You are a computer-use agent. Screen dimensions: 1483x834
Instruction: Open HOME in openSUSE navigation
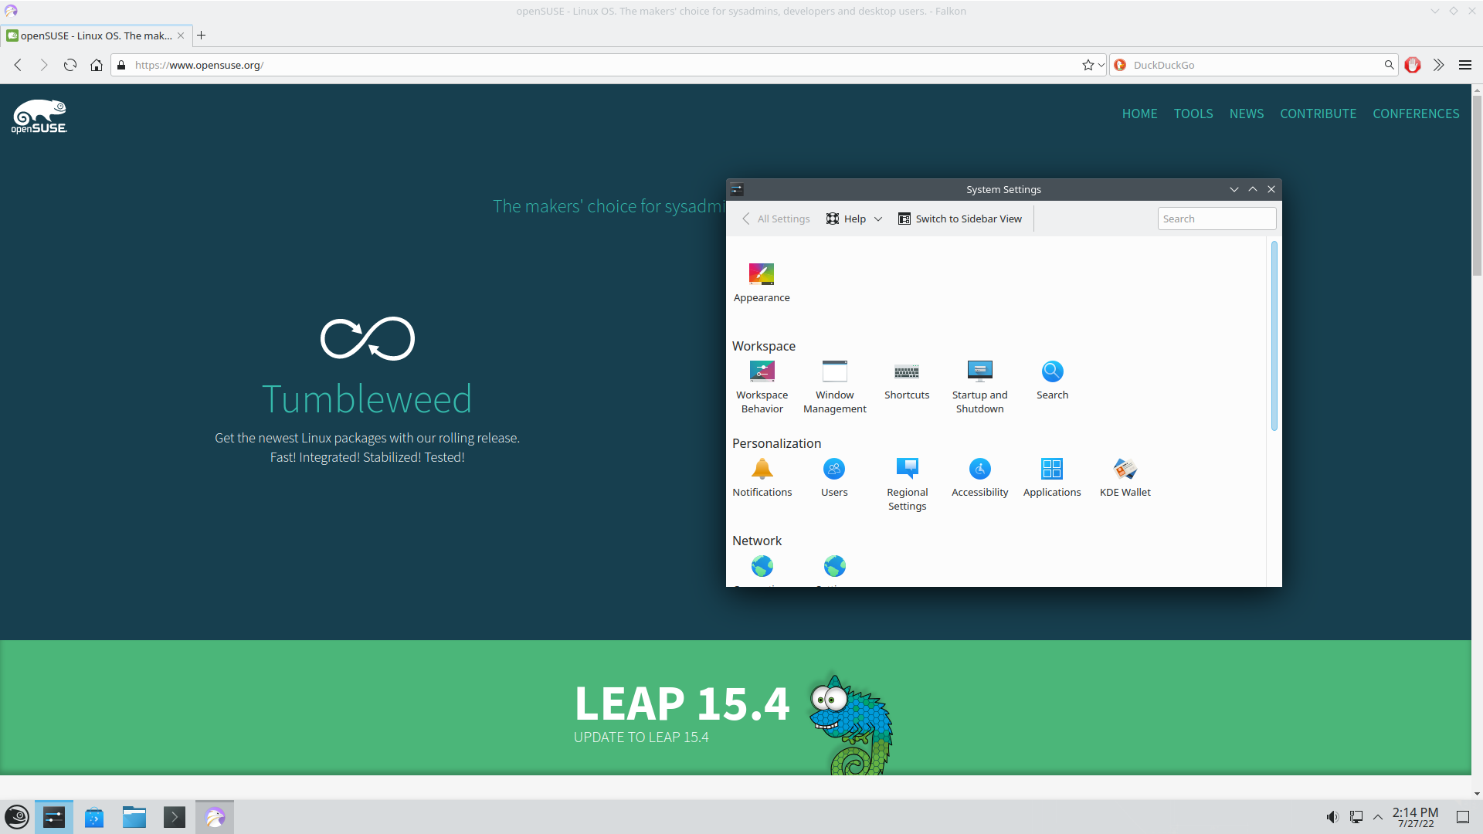click(1139, 114)
